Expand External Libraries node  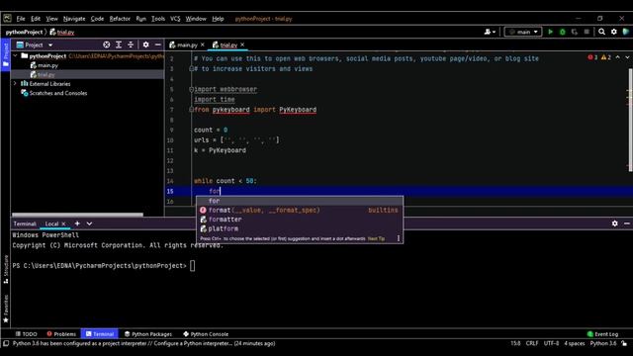click(16, 83)
